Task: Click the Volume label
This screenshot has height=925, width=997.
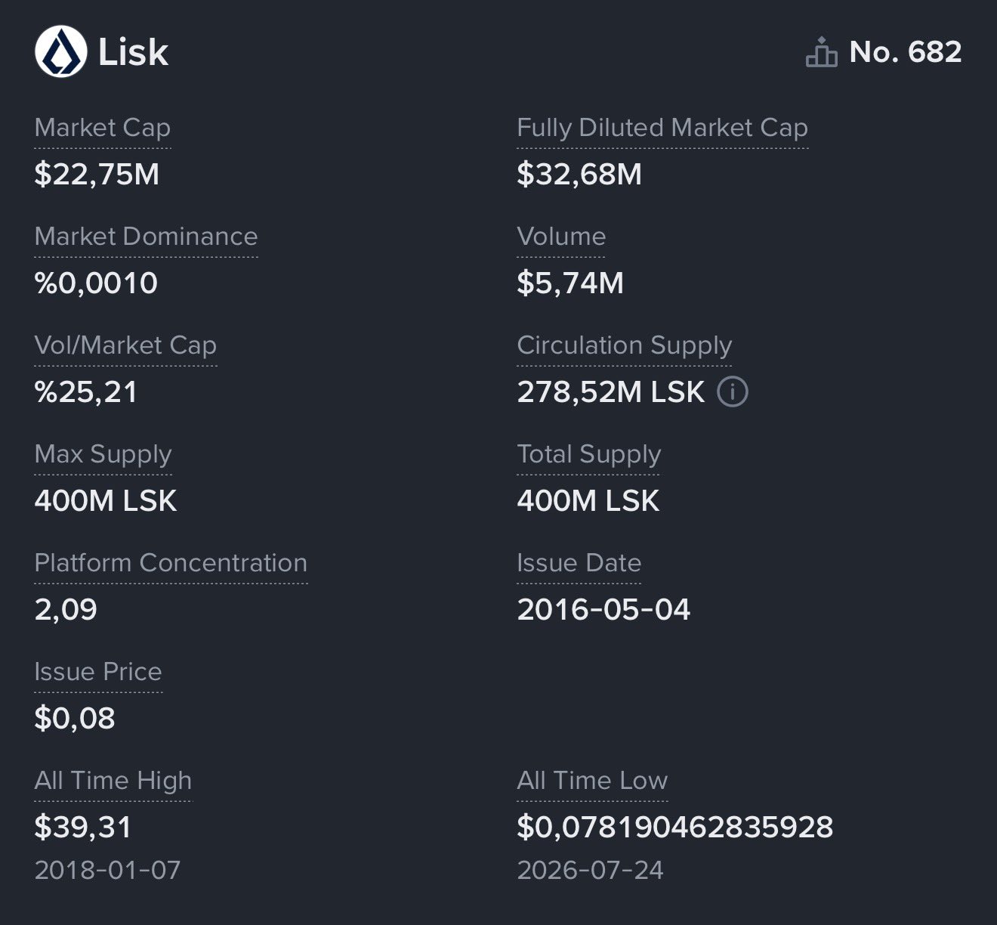Action: 561,237
